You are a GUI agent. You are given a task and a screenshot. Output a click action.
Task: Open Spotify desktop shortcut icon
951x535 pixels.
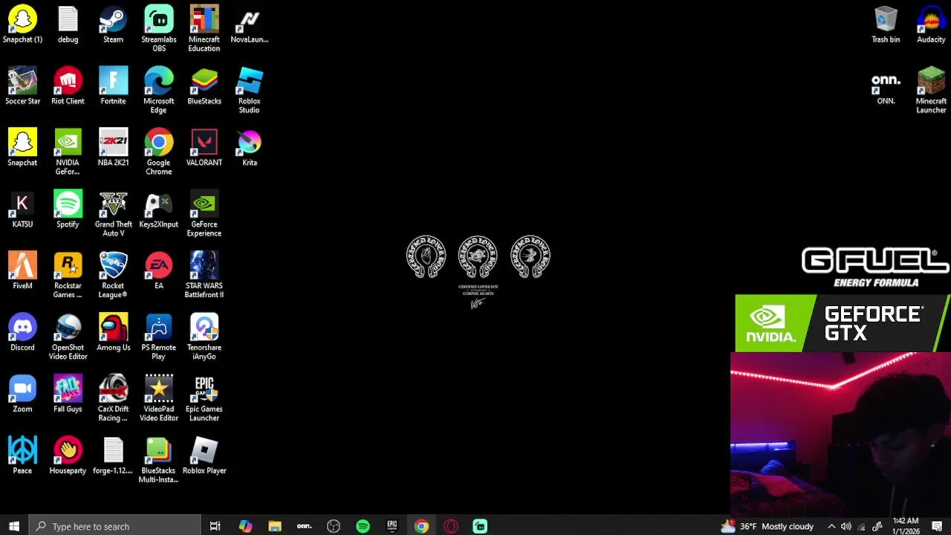tap(68, 210)
